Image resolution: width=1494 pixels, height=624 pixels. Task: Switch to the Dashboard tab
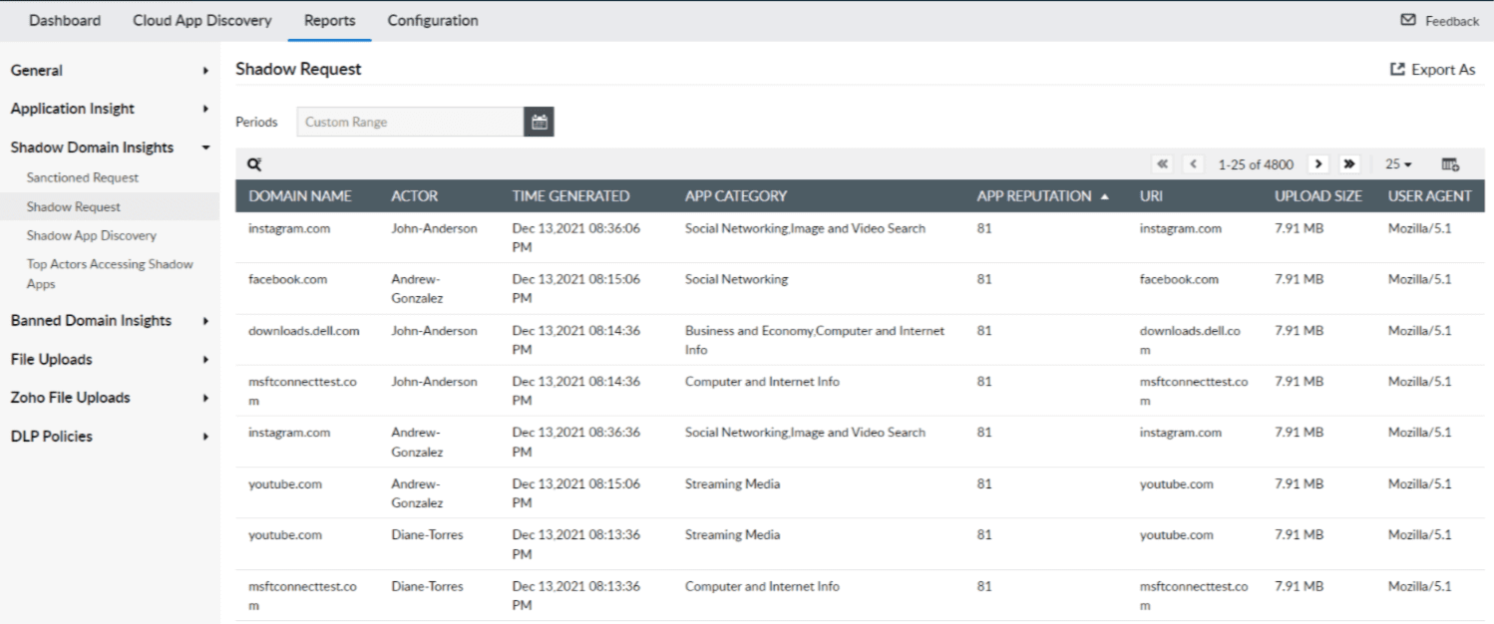pos(65,20)
